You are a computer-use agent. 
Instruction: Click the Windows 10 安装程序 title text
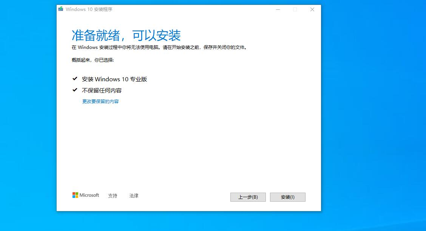pyautogui.click(x=89, y=9)
